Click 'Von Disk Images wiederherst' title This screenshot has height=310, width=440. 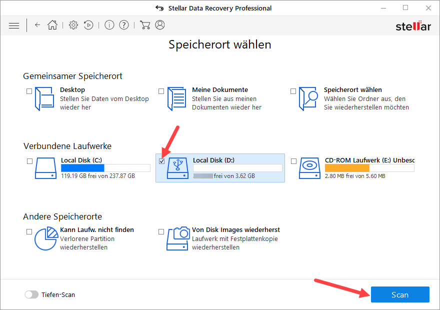pos(235,230)
